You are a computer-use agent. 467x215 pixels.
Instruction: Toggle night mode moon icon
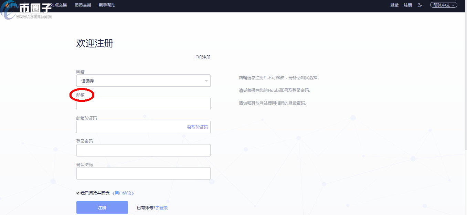[x=420, y=5]
